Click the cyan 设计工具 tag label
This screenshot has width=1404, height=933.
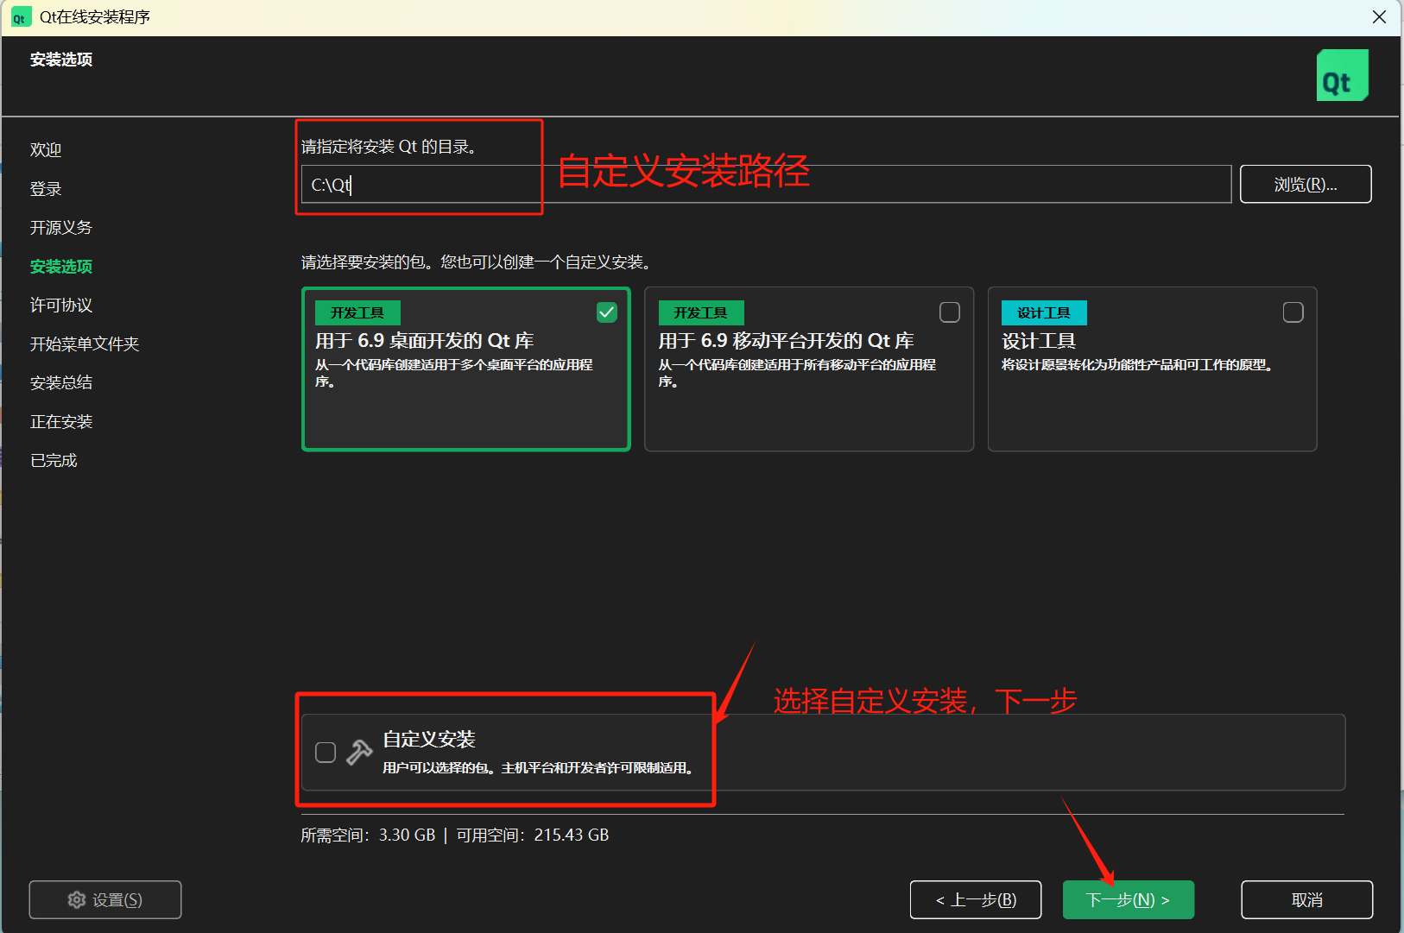pos(1044,312)
